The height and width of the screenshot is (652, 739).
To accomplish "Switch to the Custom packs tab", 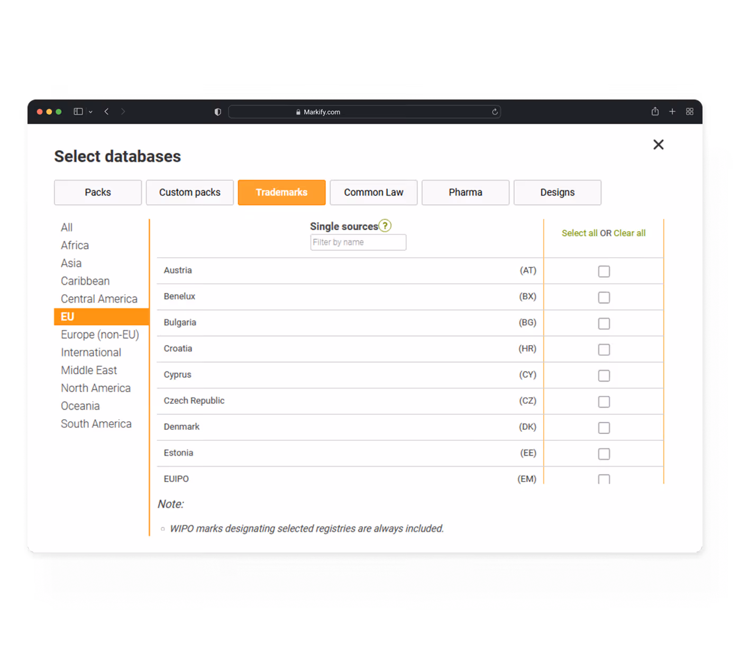I will pyautogui.click(x=190, y=192).
